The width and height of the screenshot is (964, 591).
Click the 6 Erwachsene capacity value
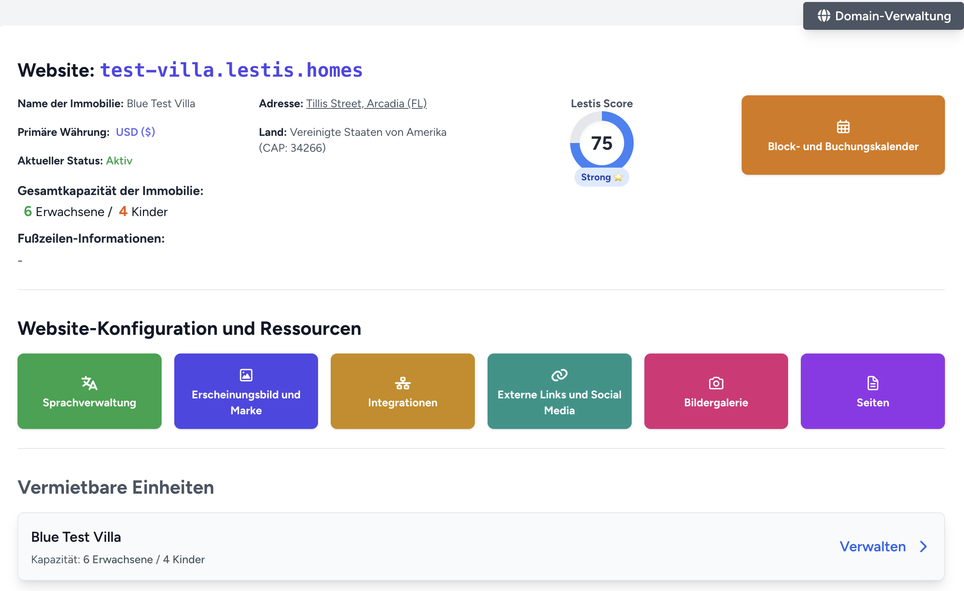[64, 211]
